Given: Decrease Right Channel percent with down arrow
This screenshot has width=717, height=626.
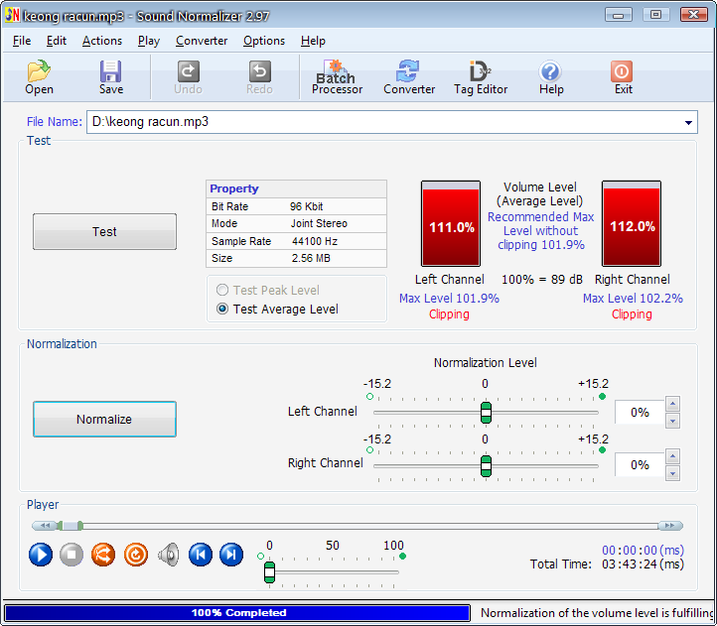Looking at the screenshot, I should [x=672, y=473].
